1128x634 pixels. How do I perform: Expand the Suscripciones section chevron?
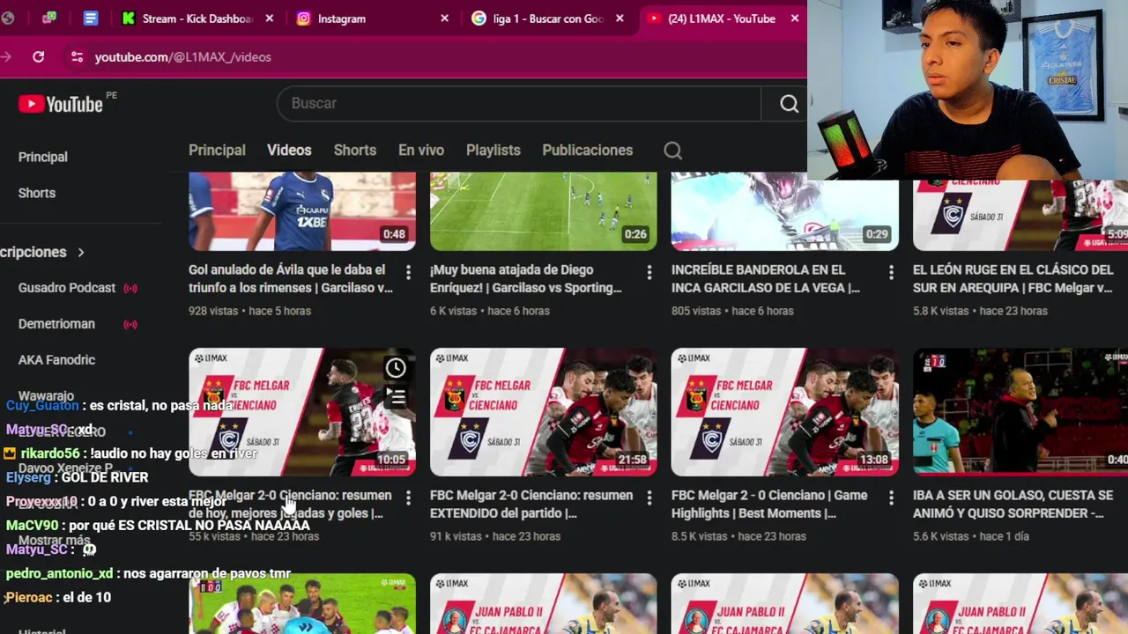(x=81, y=253)
